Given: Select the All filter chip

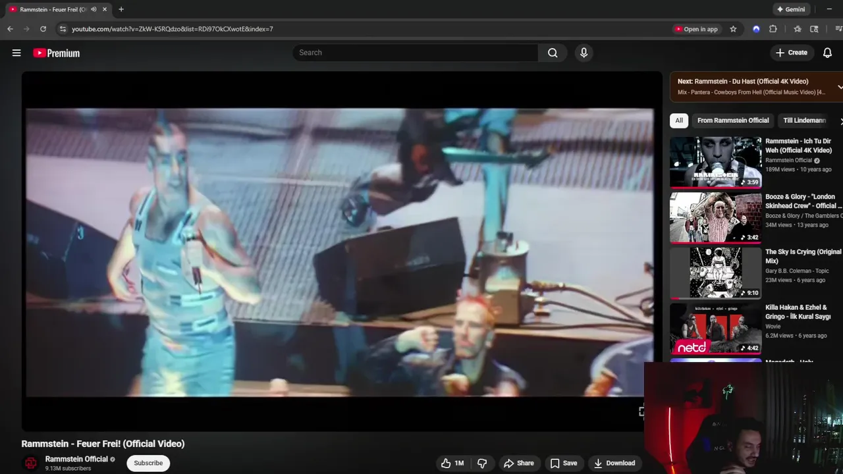Looking at the screenshot, I should (x=679, y=120).
